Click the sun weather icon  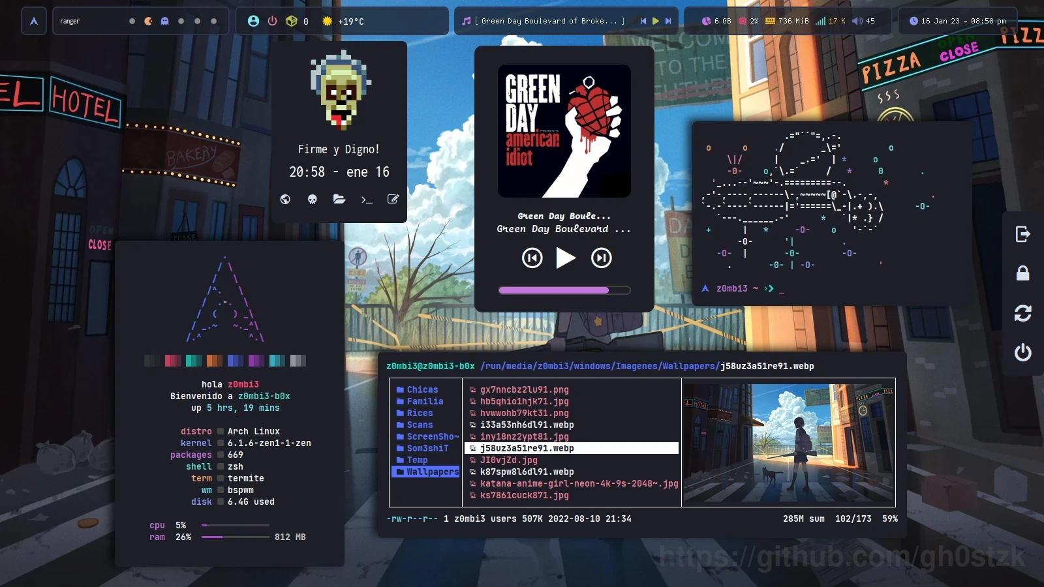(327, 21)
